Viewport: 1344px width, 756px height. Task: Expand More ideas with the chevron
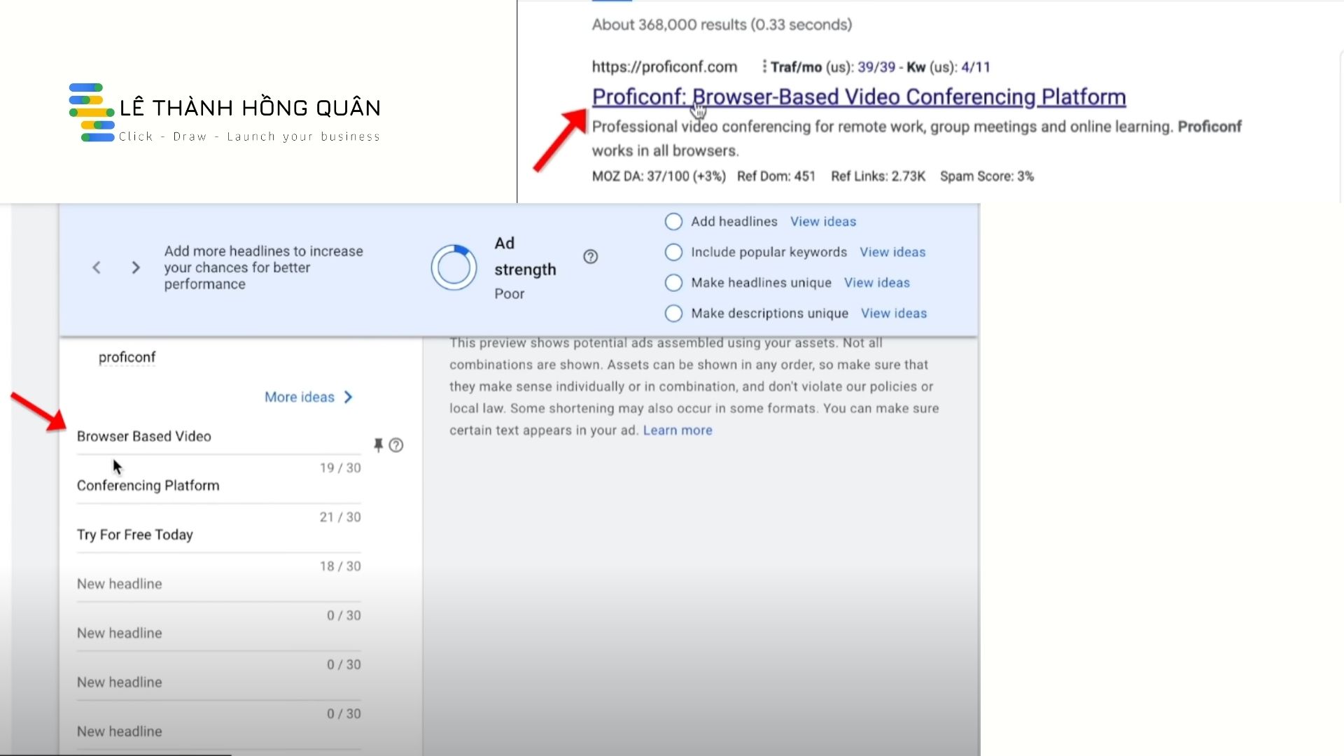click(x=348, y=398)
